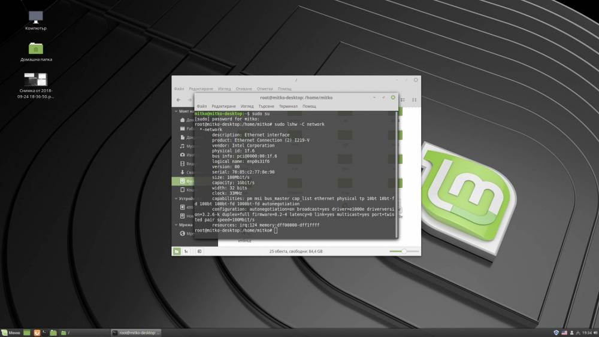Open file manager Отметки menu

[x=265, y=89]
